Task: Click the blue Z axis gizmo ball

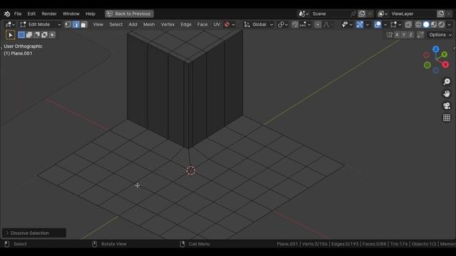Action: tap(435, 49)
